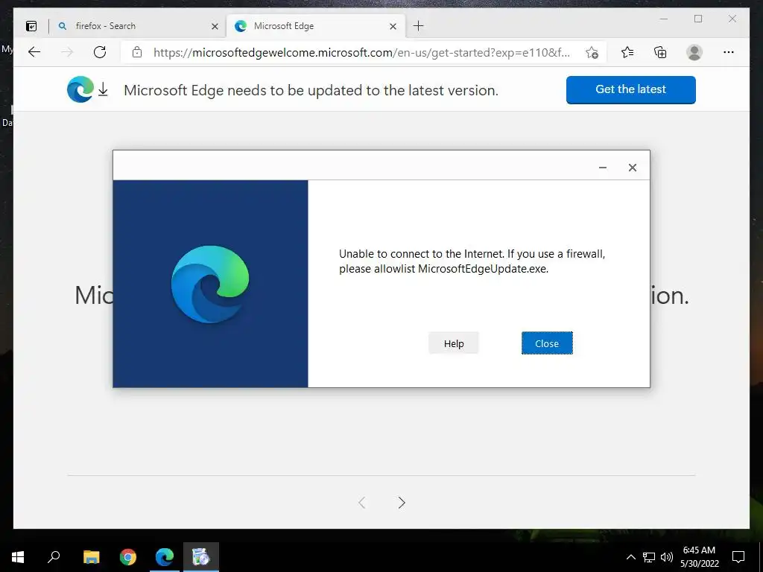Open Collections panel

[660, 52]
